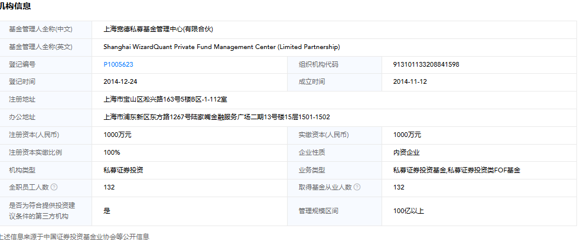Select the organization code 913101133208841598
The height and width of the screenshot is (245, 580).
(426, 64)
